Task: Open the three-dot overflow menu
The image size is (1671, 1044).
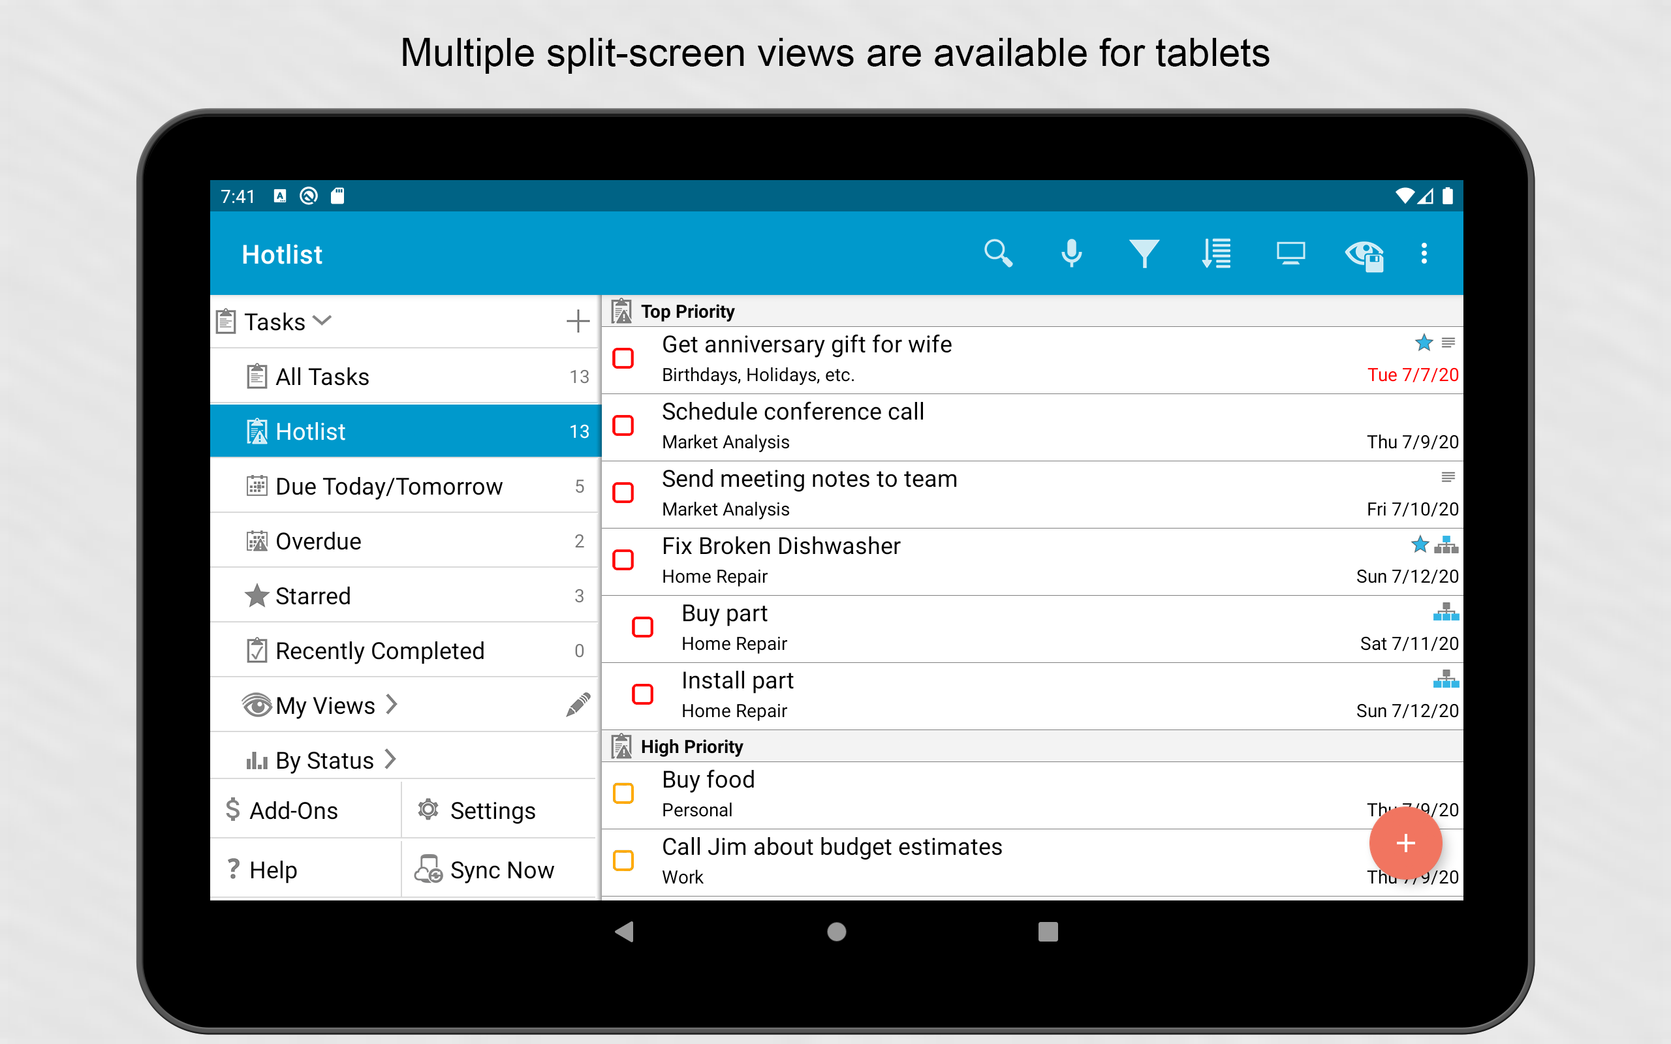Action: pyautogui.click(x=1424, y=253)
